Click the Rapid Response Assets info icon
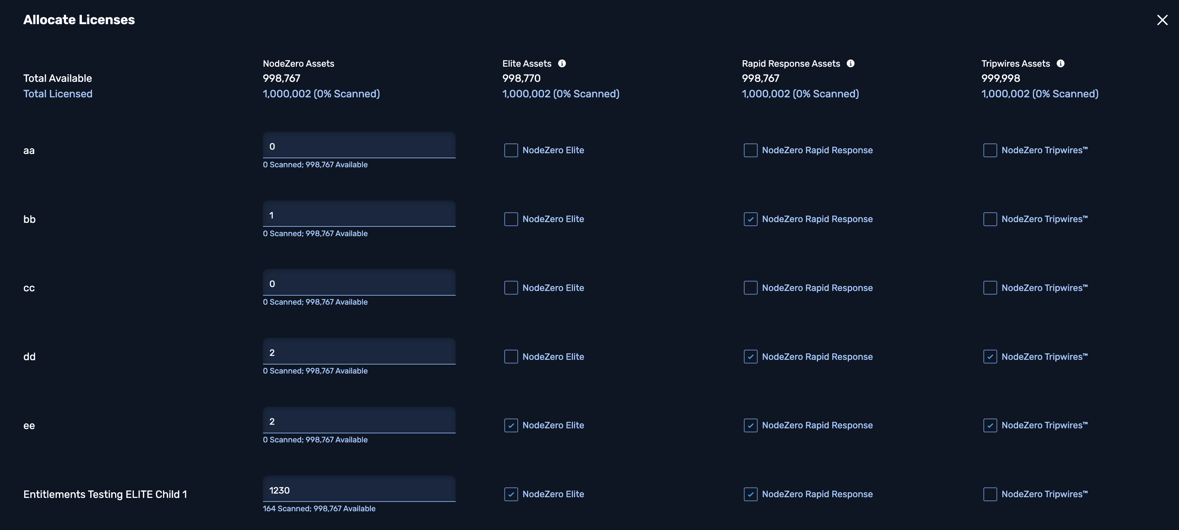The image size is (1179, 530). (x=850, y=63)
